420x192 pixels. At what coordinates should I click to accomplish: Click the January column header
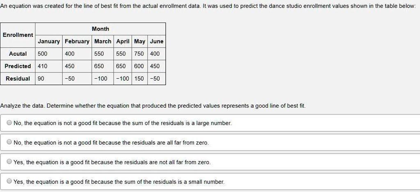[49, 41]
